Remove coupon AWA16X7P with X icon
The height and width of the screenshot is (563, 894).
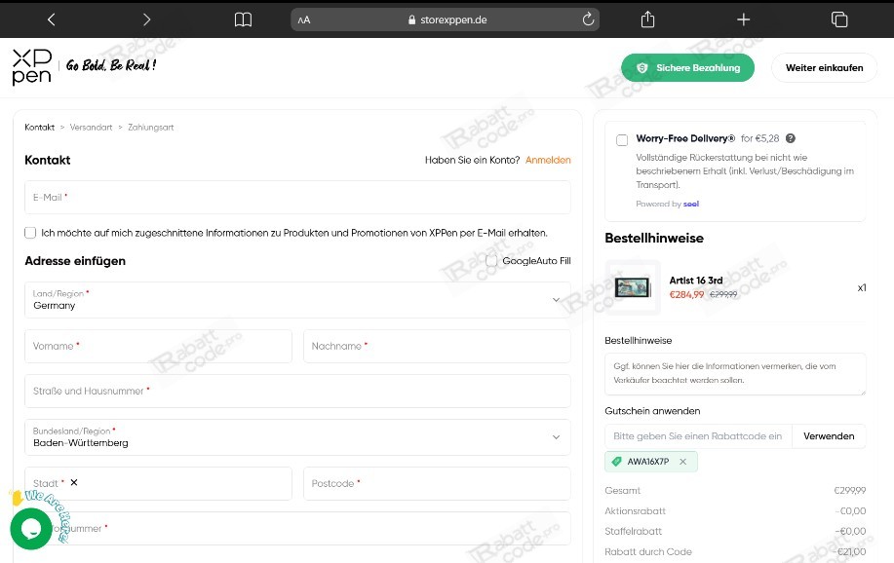coord(683,462)
